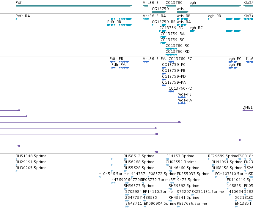The image size is (253, 208).
Task: Click the Pdfr-PB protein label
Action: pos(116,59)
